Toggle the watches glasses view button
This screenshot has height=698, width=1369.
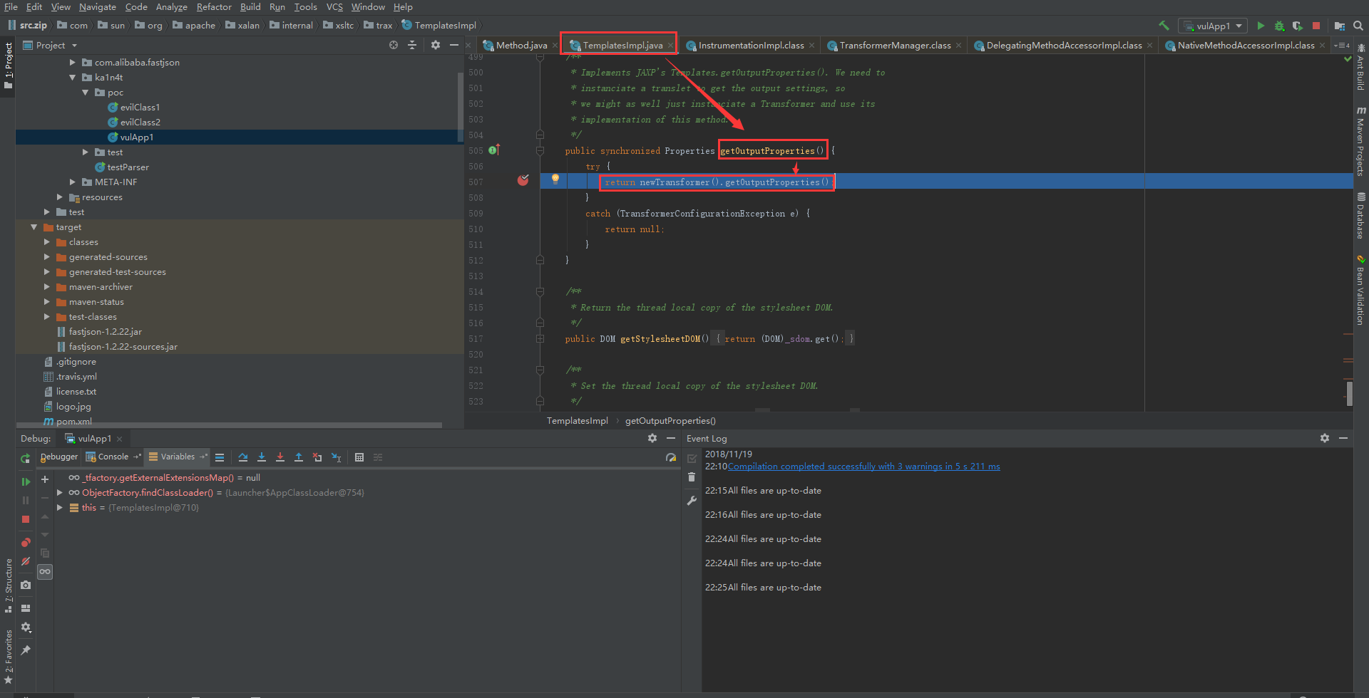45,572
